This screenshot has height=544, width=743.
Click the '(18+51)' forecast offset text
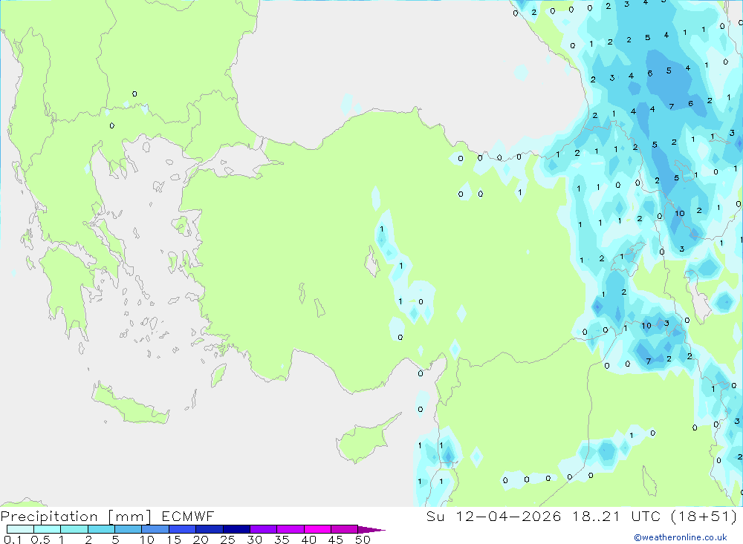(x=704, y=516)
